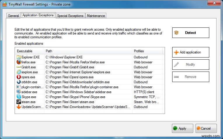Screen dimensions: 223x139
Task: Select the Skype.exe executable name
Action: tap(29, 97)
